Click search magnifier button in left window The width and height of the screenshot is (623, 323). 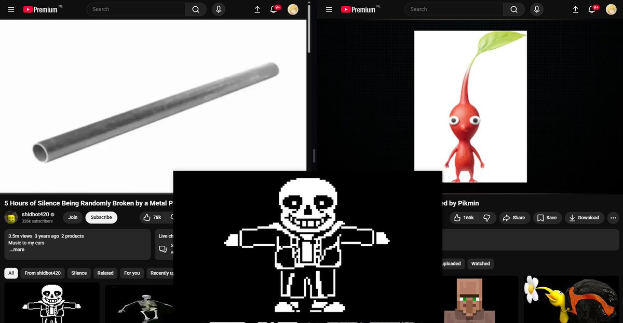click(x=196, y=9)
